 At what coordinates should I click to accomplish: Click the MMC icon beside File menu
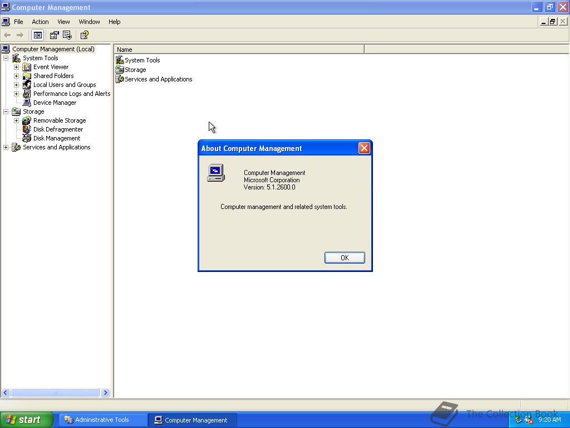coord(6,22)
